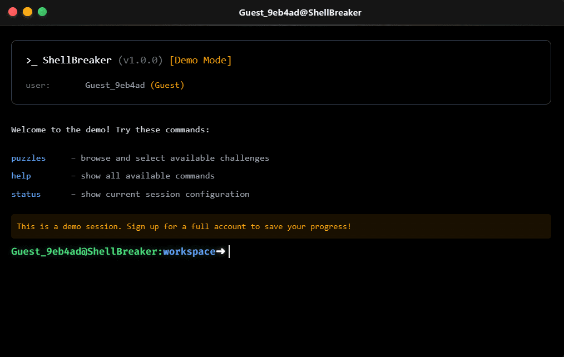564x357 pixels.
Task: Click the green Guest_9eb4ad@ShellBreaker prompt text
Action: click(x=85, y=251)
